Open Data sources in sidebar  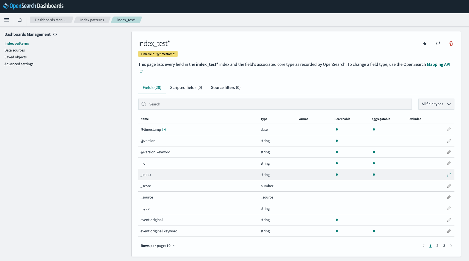[x=15, y=50]
